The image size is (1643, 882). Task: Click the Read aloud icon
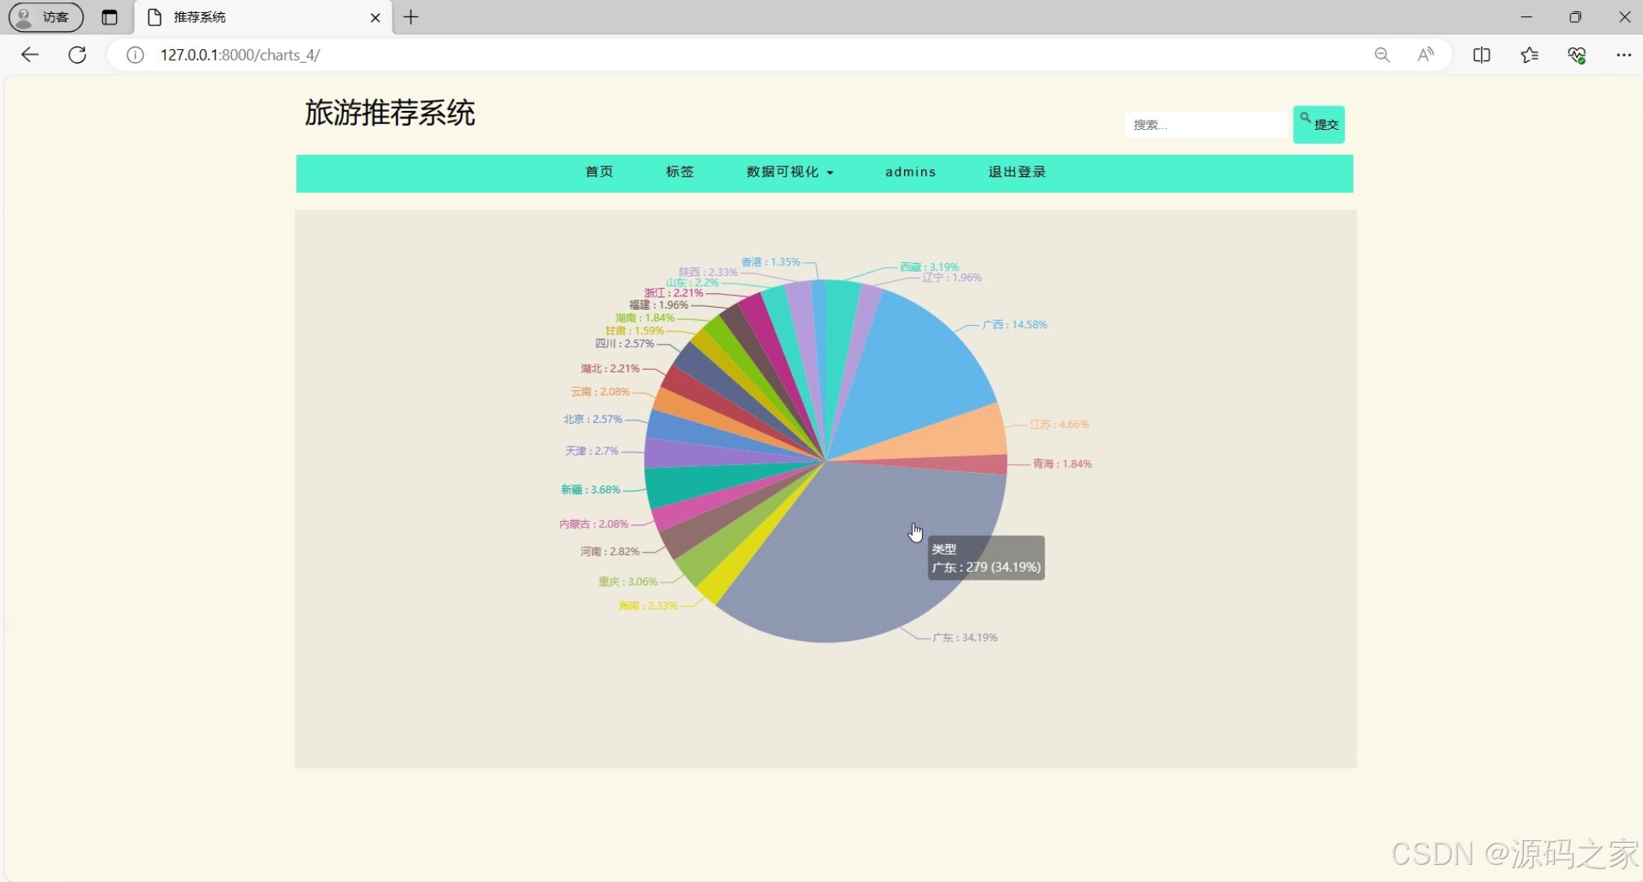[1426, 55]
